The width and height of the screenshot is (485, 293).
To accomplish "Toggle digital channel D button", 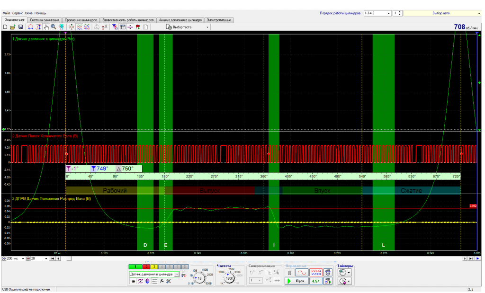I will tap(185, 266).
